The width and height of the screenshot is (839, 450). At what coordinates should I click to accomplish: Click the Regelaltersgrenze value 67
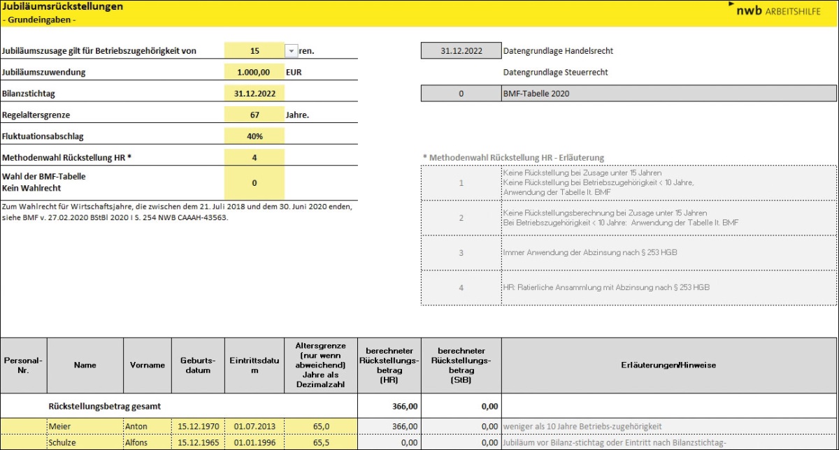pyautogui.click(x=254, y=114)
